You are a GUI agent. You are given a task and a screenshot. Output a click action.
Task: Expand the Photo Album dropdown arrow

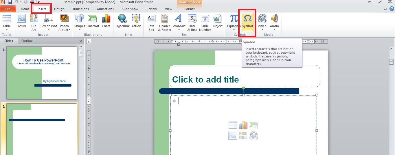70,30
